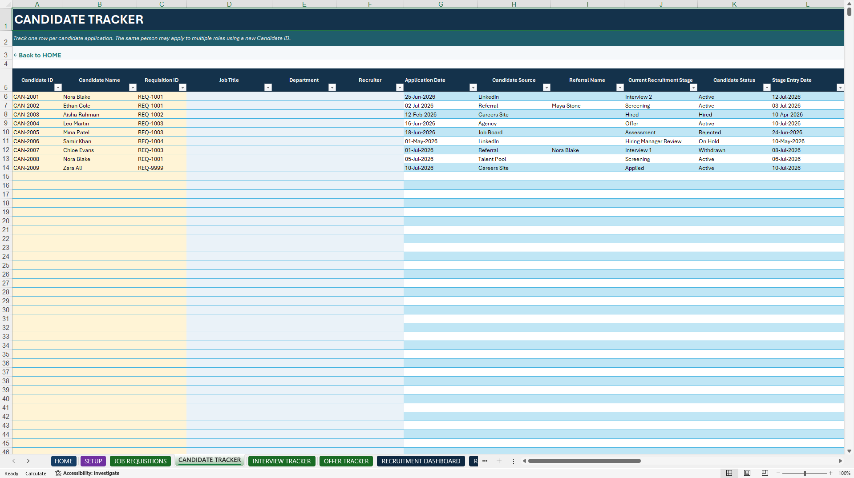854x478 pixels.
Task: Open the JOB REQUISITIONS sheet tab
Action: click(x=140, y=461)
